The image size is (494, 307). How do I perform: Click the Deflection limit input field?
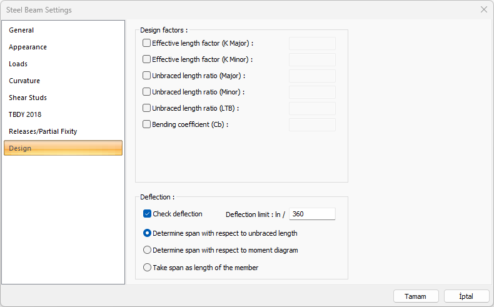[x=312, y=214]
